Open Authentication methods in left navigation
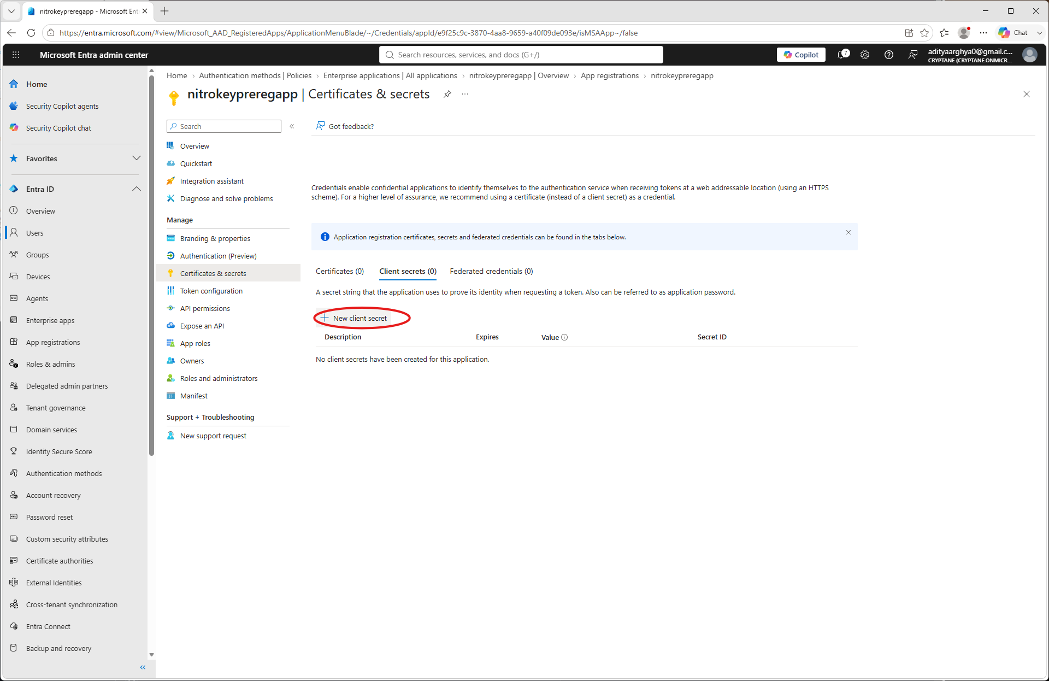The height and width of the screenshot is (681, 1049). point(64,473)
